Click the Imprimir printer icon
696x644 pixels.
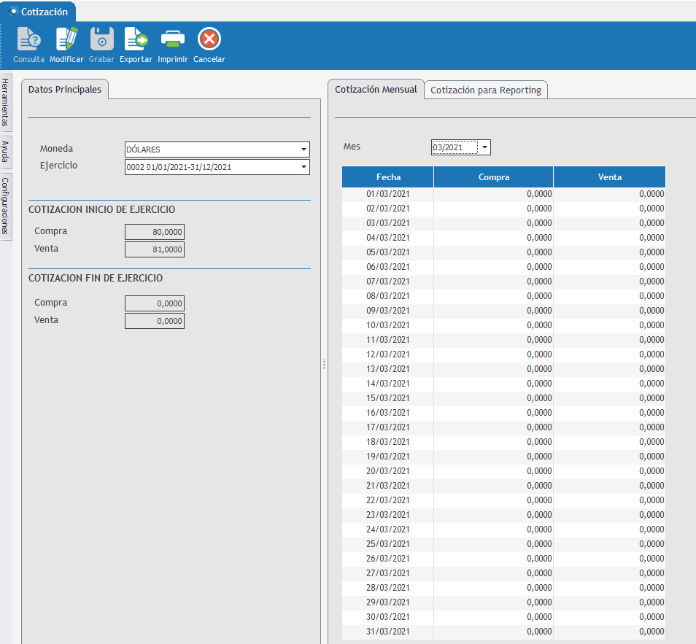(173, 40)
